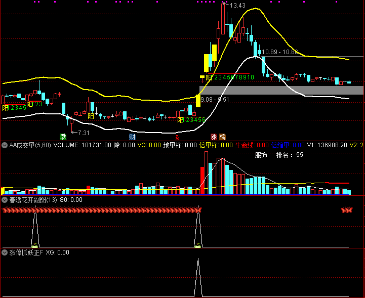Click the 降: 0.00 readout

(125, 145)
